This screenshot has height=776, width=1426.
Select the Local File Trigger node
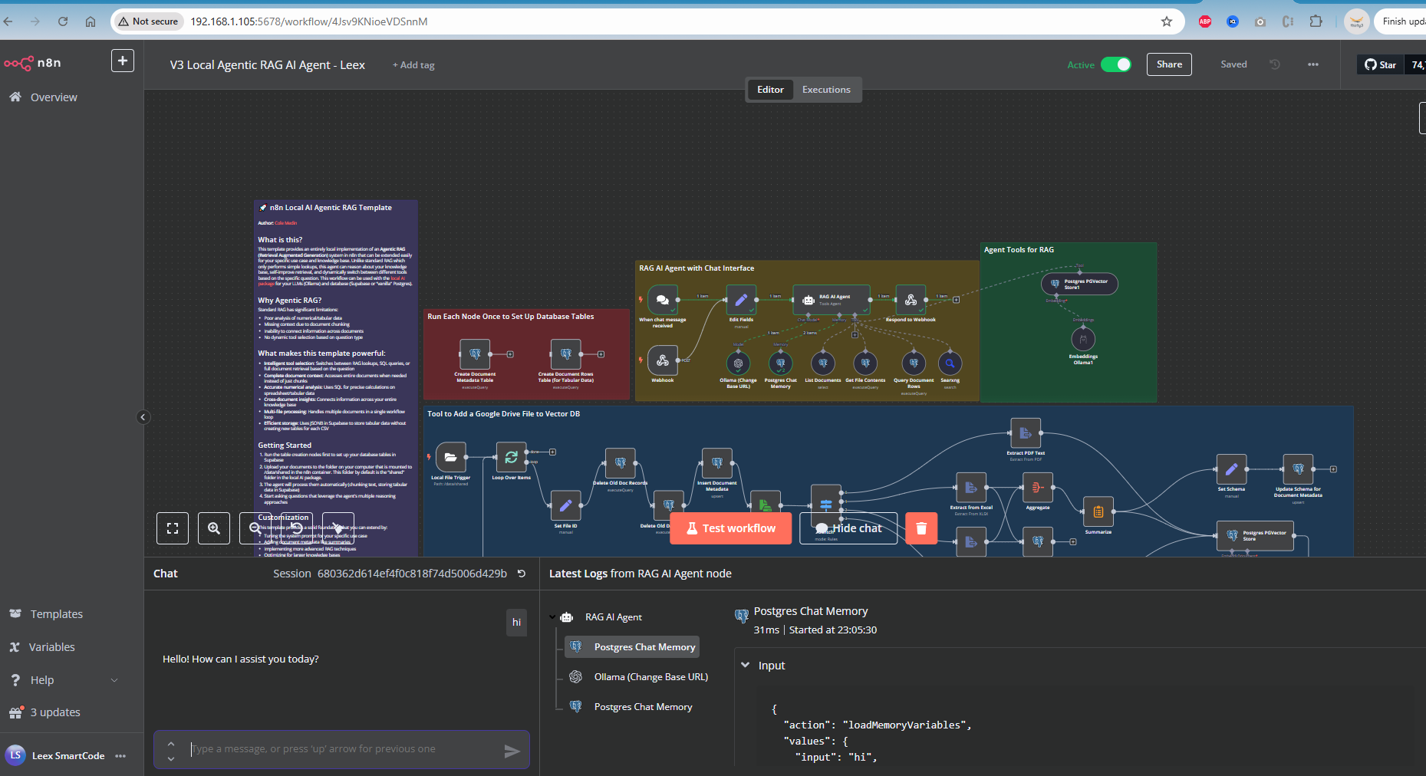click(450, 457)
